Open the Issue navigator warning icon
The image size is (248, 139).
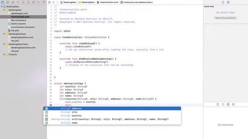coord(23,2)
